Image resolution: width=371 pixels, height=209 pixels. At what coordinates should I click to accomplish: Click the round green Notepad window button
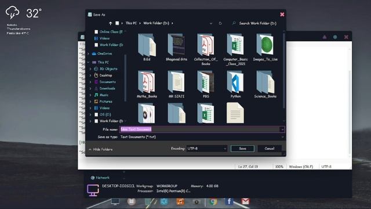coord(335,37)
